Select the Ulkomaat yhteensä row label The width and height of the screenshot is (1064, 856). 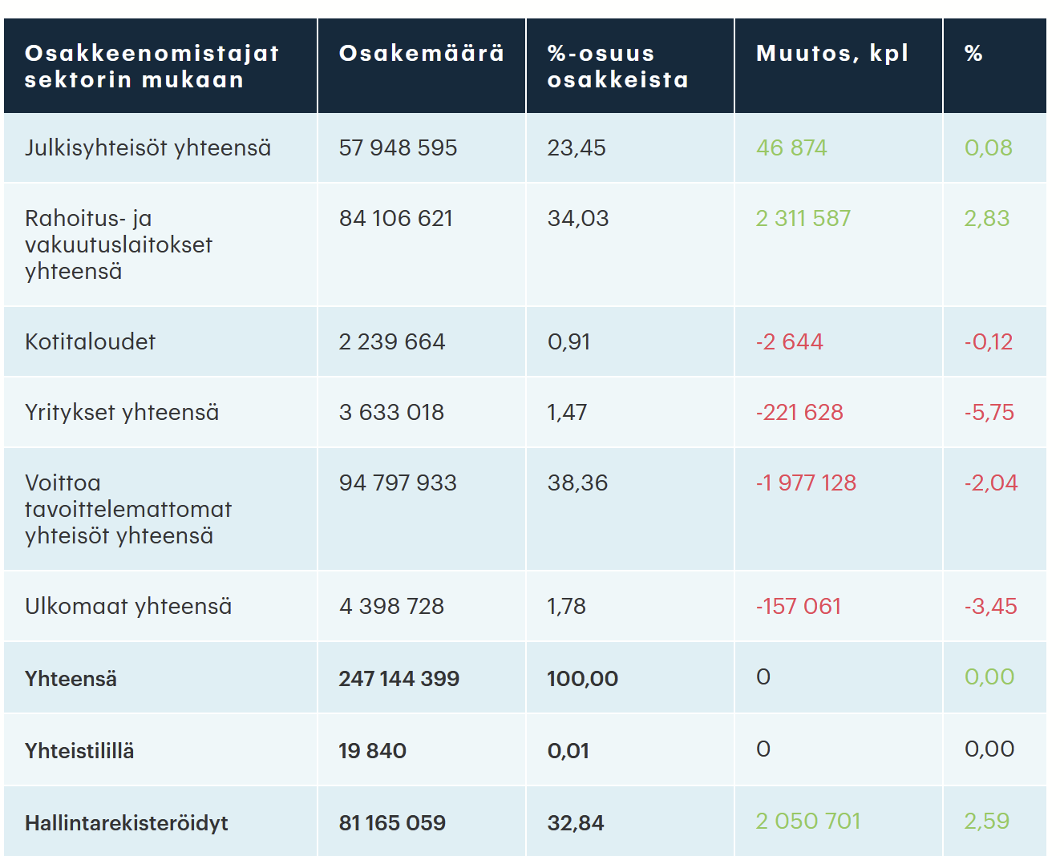pyautogui.click(x=128, y=607)
